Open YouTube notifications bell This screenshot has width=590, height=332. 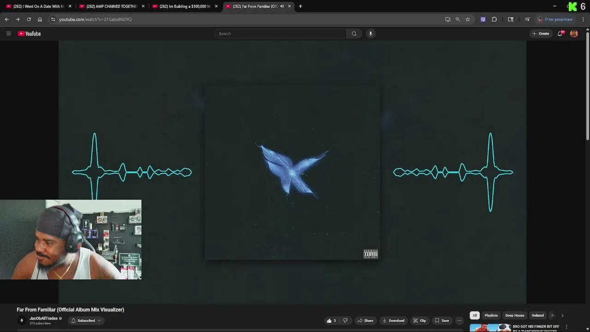point(560,34)
